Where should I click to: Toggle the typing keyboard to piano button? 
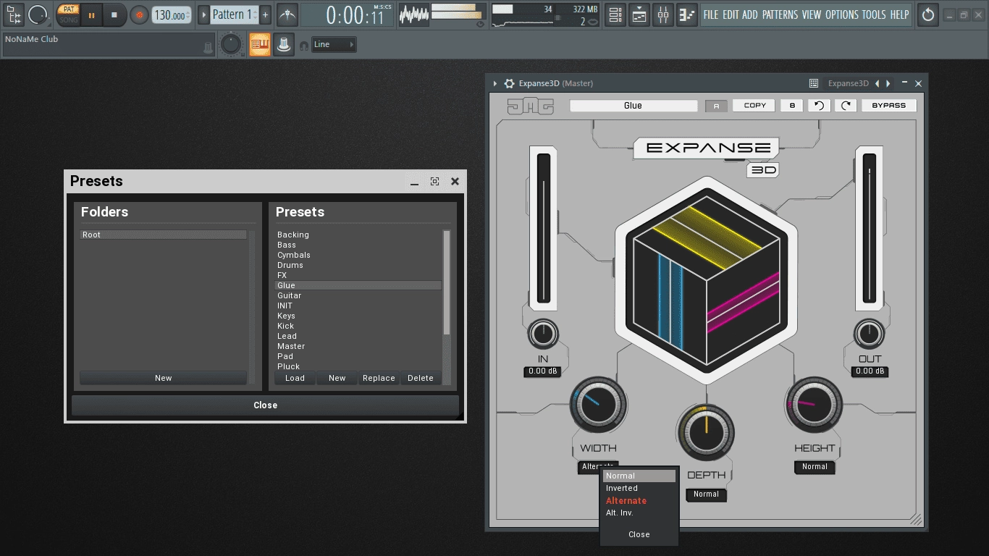click(260, 45)
